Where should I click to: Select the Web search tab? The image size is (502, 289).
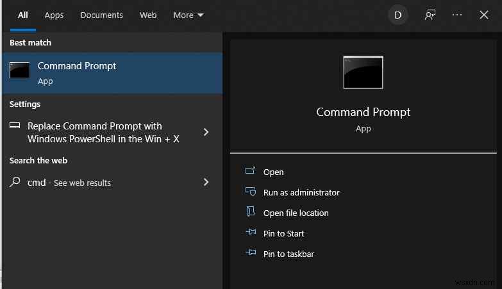coord(148,15)
